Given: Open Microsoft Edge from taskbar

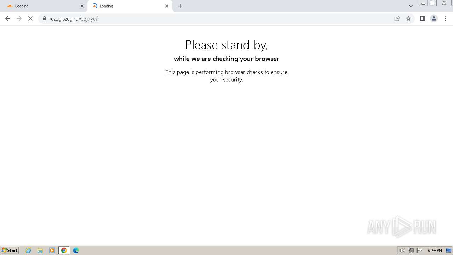Looking at the screenshot, I should pos(76,250).
